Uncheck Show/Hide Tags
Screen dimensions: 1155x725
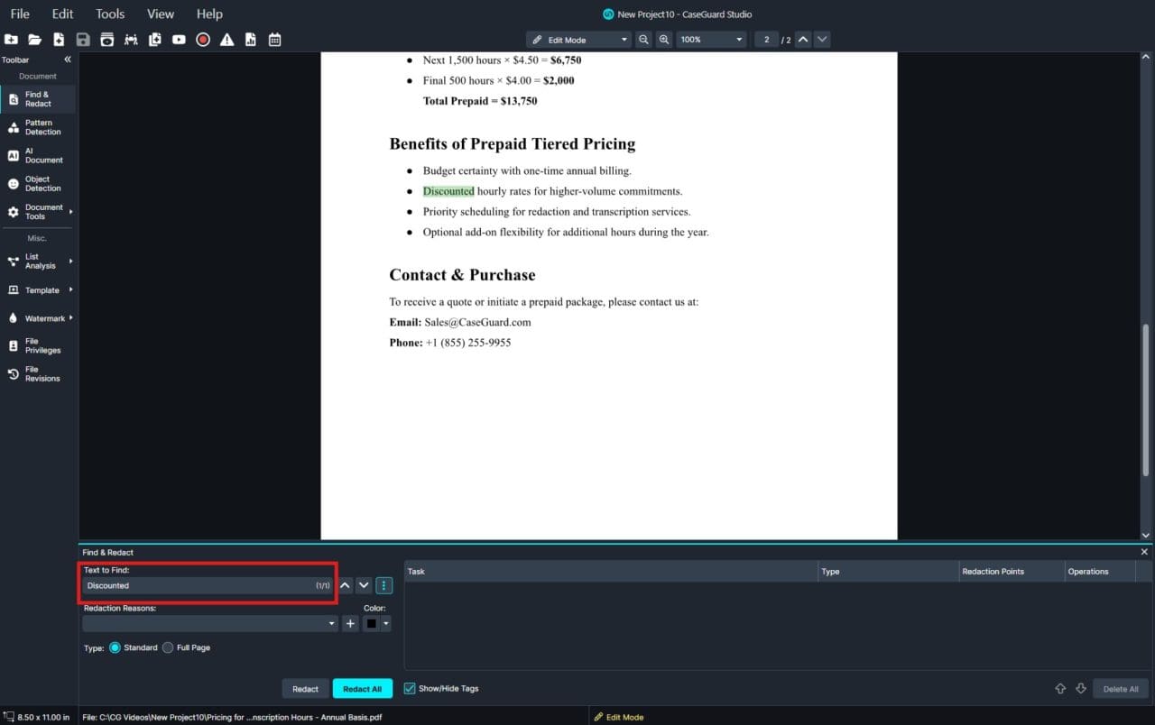409,688
